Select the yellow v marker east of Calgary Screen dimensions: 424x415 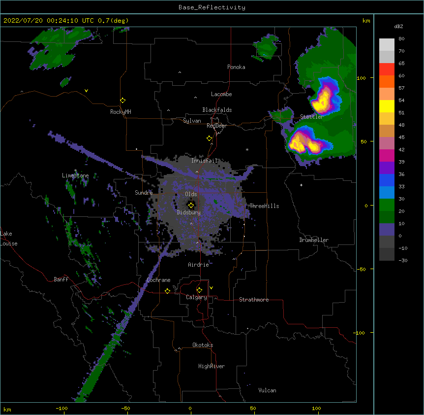(211, 288)
